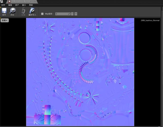Click JIAN_bashou_Normal label in viewport corner

coord(150,20)
